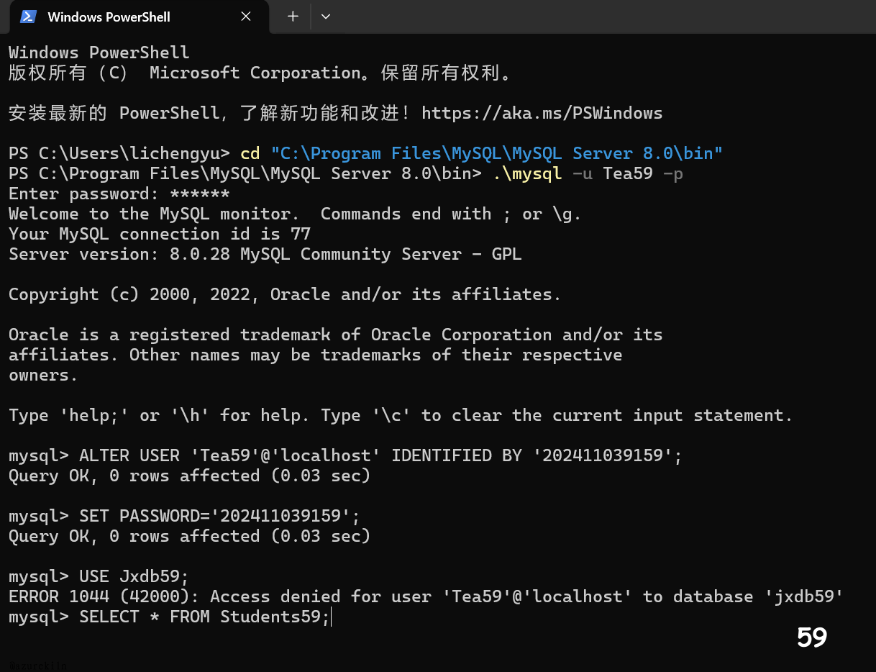Click the SET PASSWORD statement line
This screenshot has height=672, width=876.
pos(219,516)
